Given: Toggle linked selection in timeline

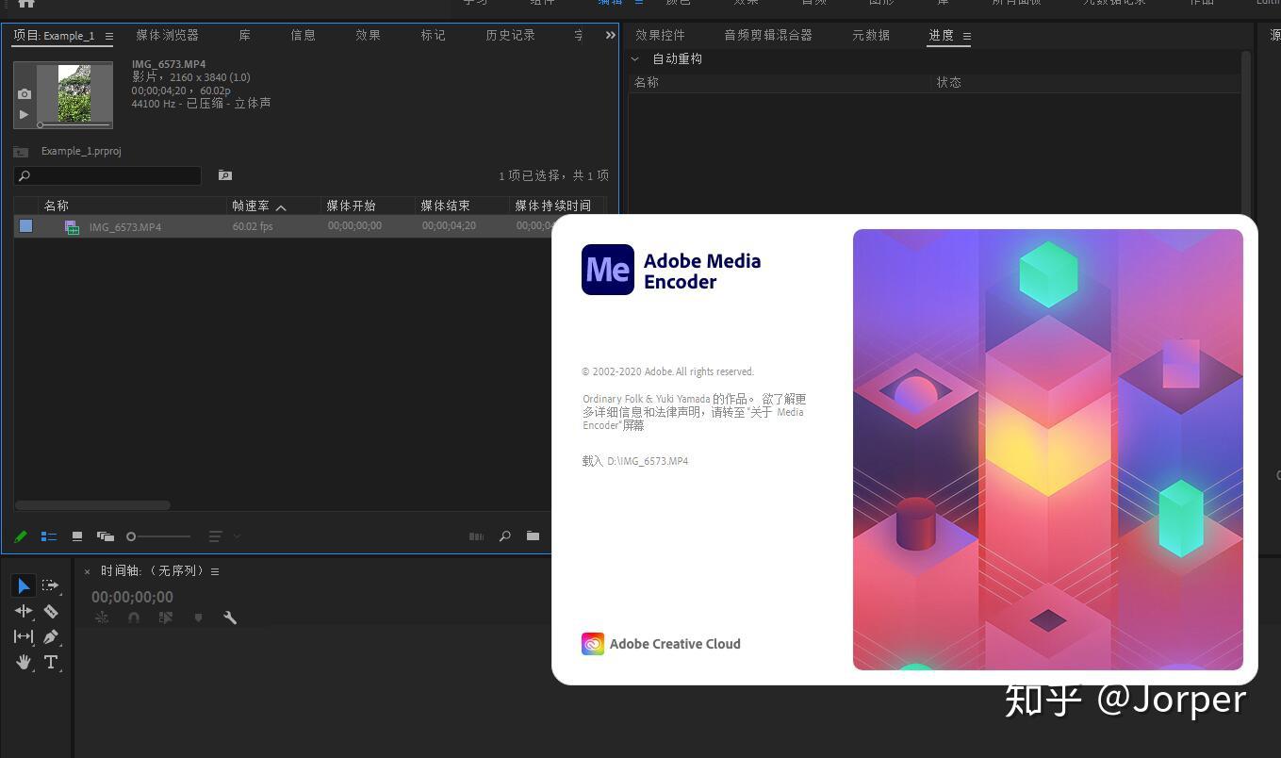Looking at the screenshot, I should click(166, 618).
